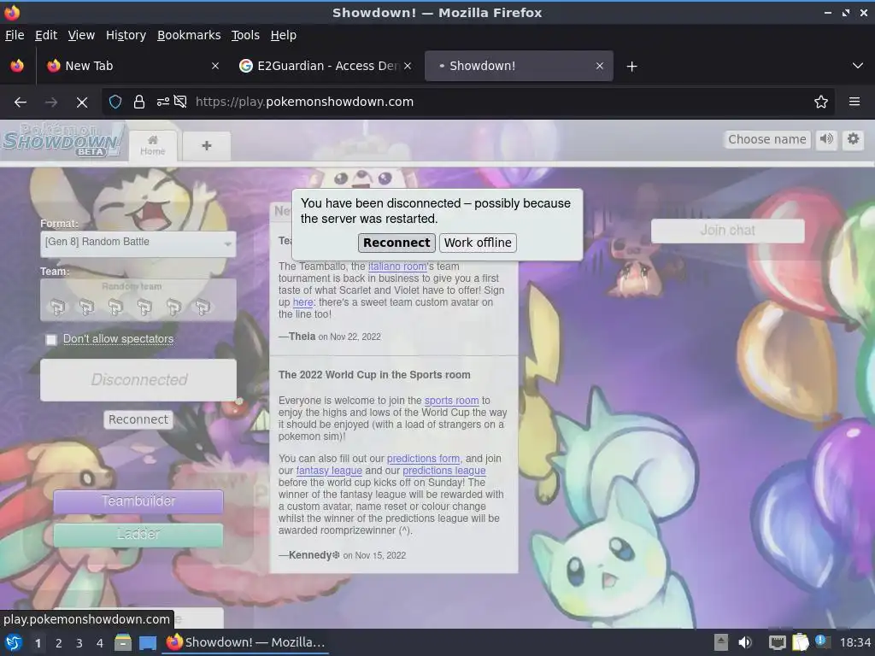875x656 pixels.
Task: Open a new browser tab with plus
Action: (x=631, y=67)
